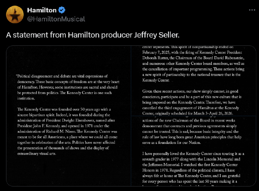Click paragraph starting 'Political disagreement and debate'
The width and height of the screenshot is (259, 191).
pyautogui.click(x=68, y=87)
